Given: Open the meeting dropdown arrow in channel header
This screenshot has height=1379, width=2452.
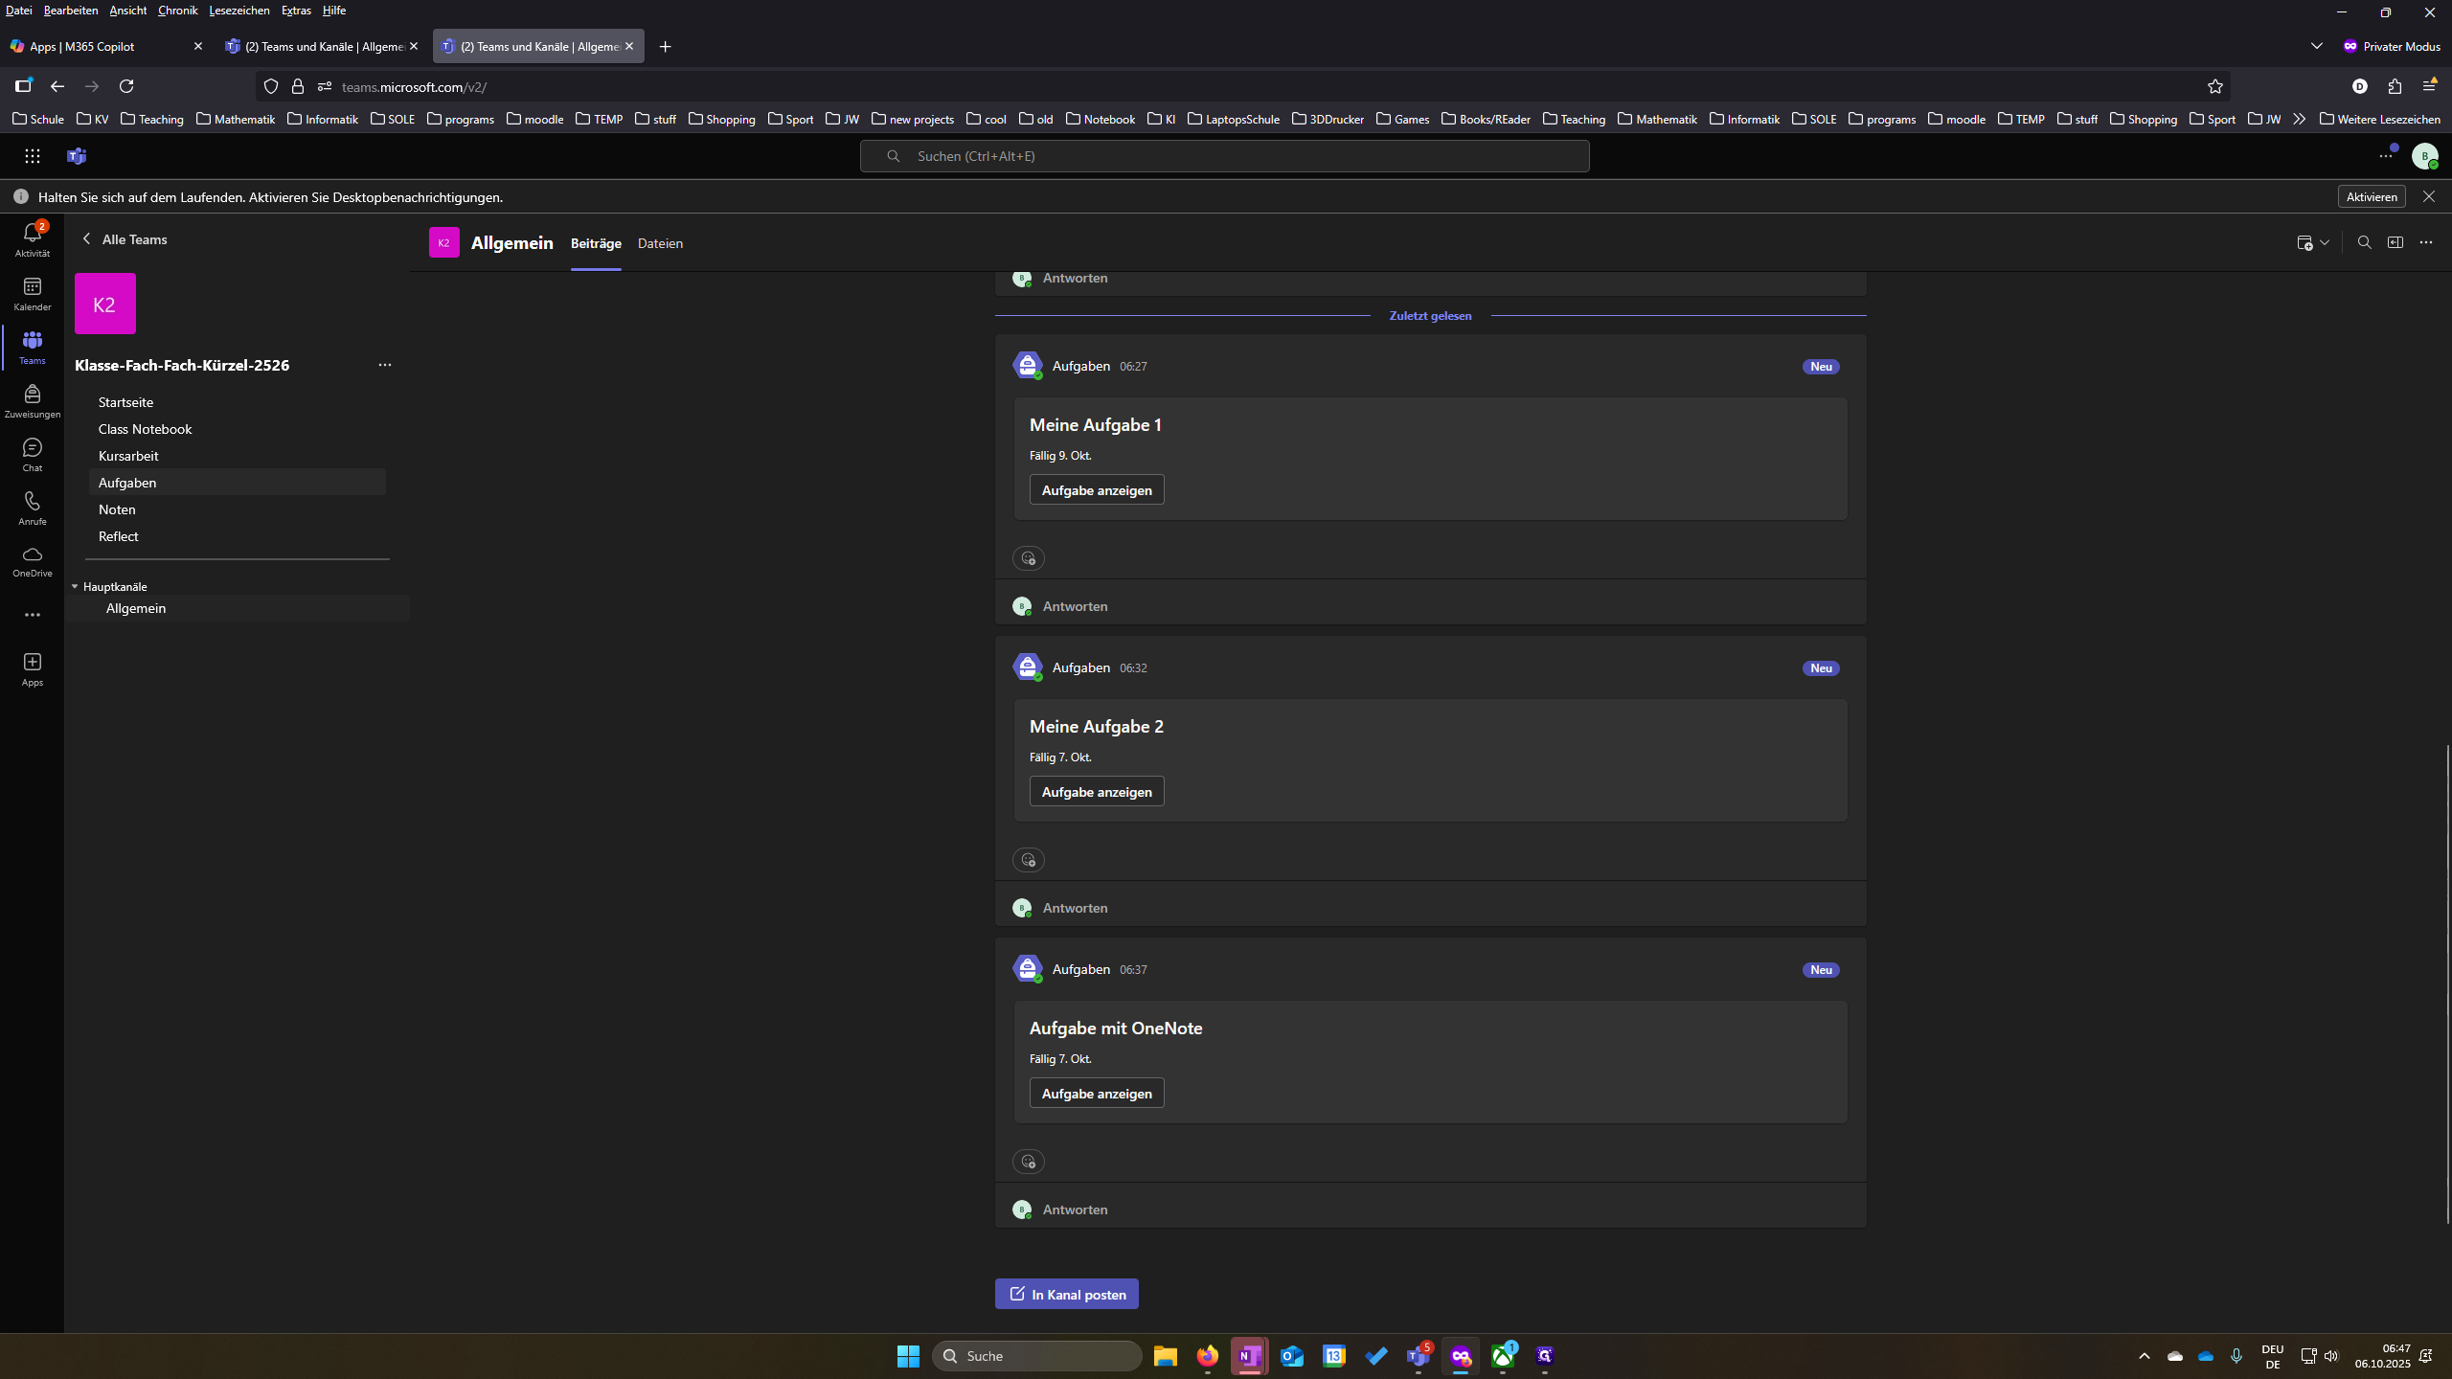Looking at the screenshot, I should [x=2325, y=243].
